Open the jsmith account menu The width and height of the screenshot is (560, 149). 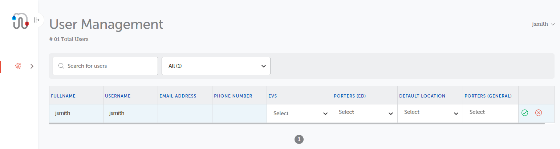point(543,24)
